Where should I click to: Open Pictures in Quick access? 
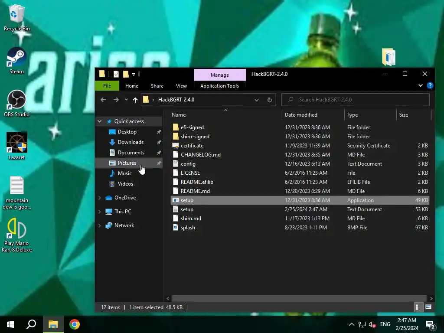pos(127,163)
